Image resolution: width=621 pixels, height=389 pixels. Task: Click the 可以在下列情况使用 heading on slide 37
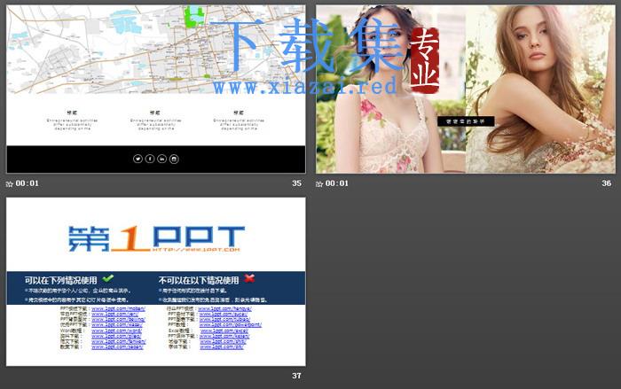click(60, 281)
